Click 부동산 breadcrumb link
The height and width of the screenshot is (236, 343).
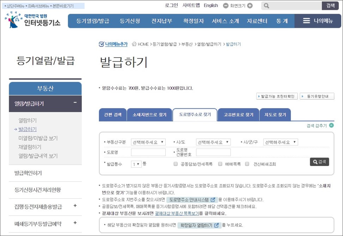(x=187, y=44)
